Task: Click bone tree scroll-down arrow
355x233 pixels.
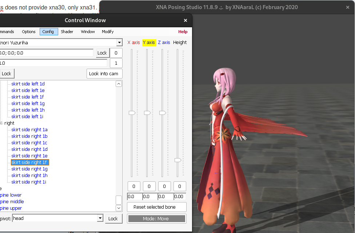Action: tap(119, 208)
